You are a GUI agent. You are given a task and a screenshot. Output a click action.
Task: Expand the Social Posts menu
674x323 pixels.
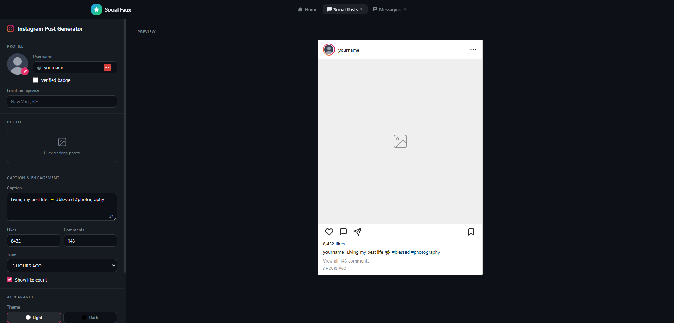[x=345, y=9]
